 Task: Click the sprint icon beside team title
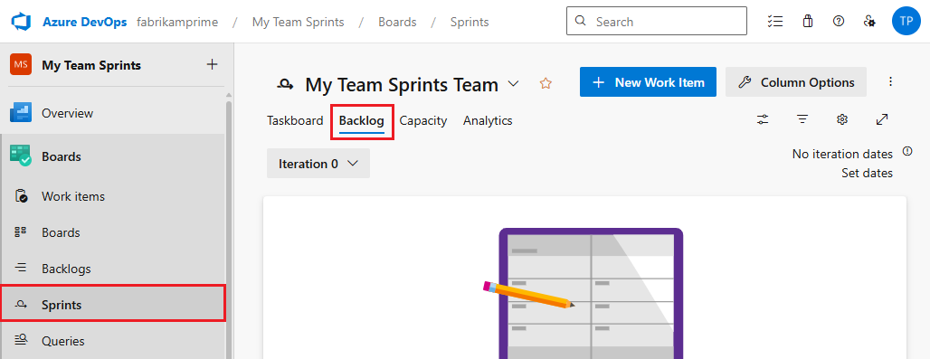tap(285, 85)
